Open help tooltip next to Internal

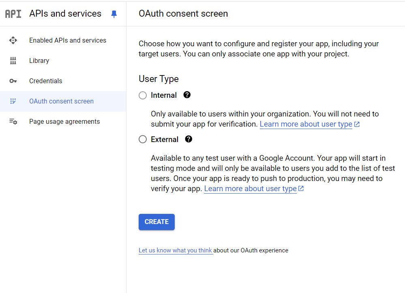pyautogui.click(x=187, y=95)
